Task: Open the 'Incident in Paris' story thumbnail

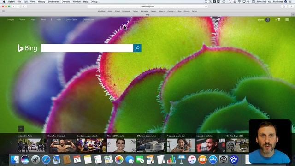Action: point(32,145)
